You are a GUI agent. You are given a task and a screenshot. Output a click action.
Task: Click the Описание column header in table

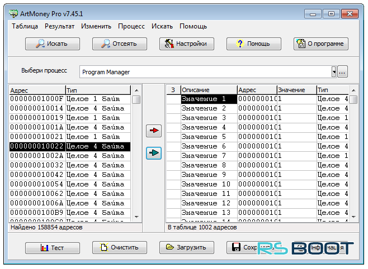click(x=209, y=90)
